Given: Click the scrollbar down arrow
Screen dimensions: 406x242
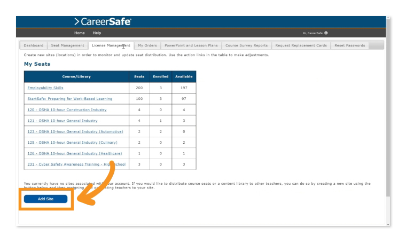Looking at the screenshot, I should [x=388, y=224].
